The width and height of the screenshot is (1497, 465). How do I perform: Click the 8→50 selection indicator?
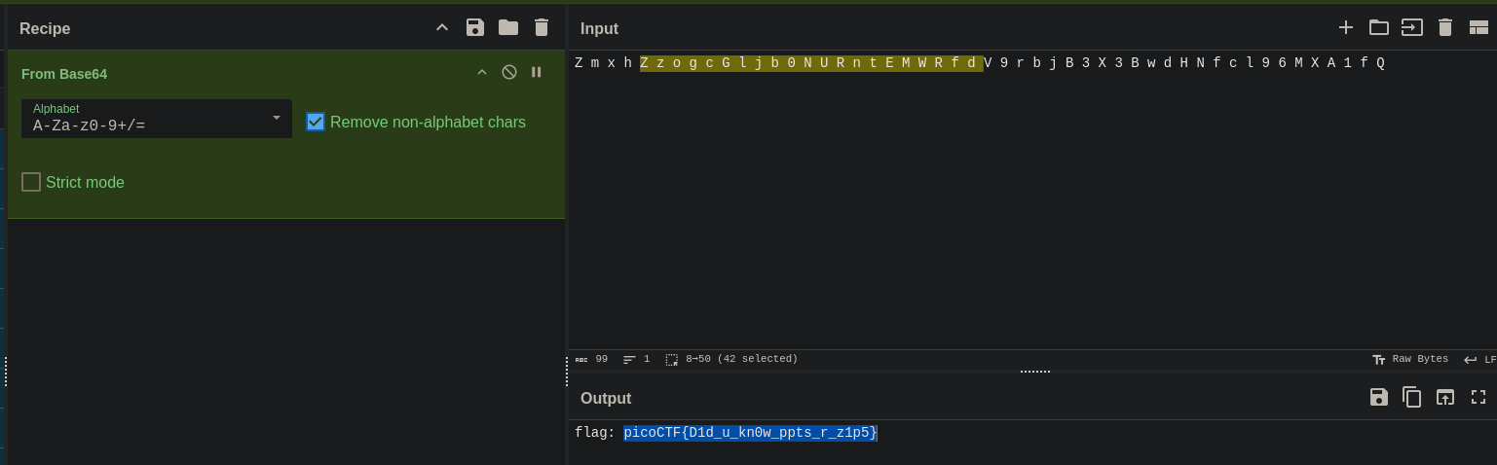(731, 359)
